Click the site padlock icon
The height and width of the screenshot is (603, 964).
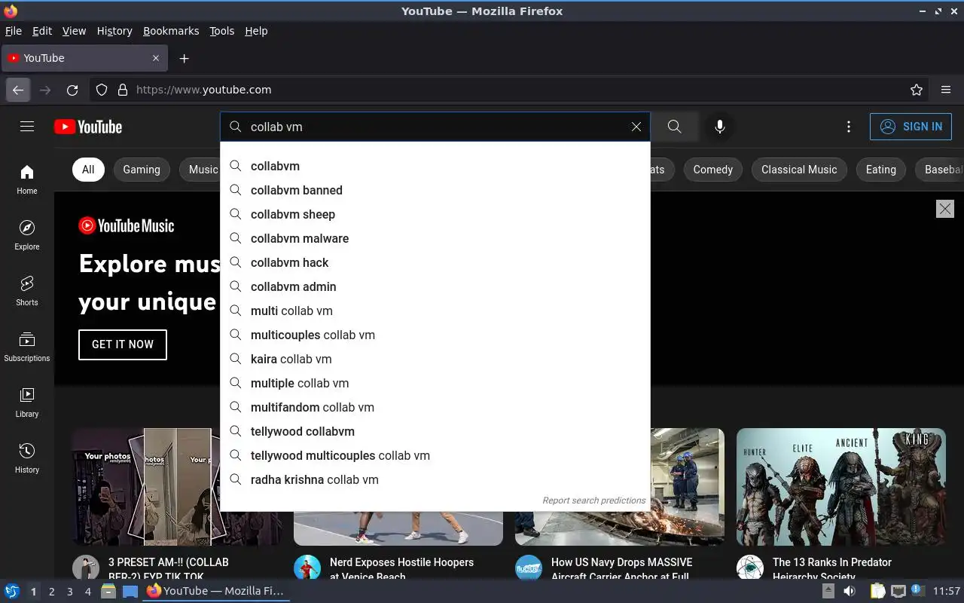click(x=123, y=90)
